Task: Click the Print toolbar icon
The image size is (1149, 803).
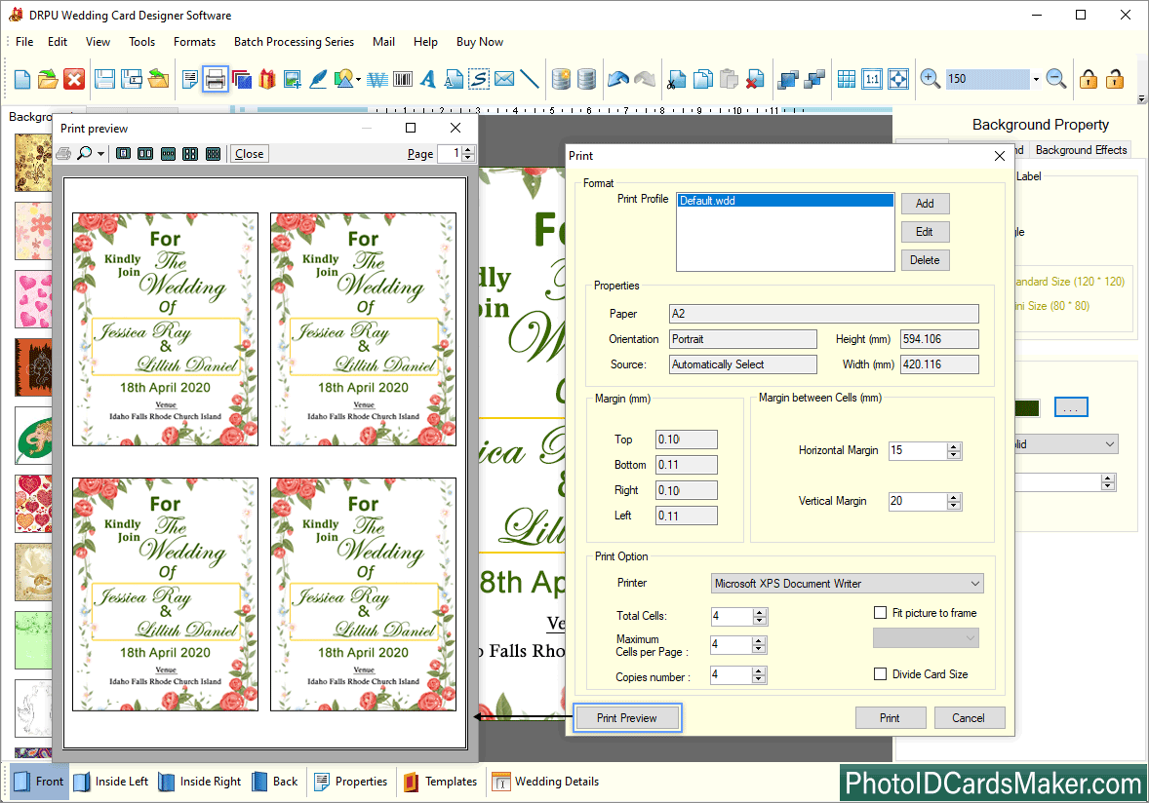Action: coord(216,79)
